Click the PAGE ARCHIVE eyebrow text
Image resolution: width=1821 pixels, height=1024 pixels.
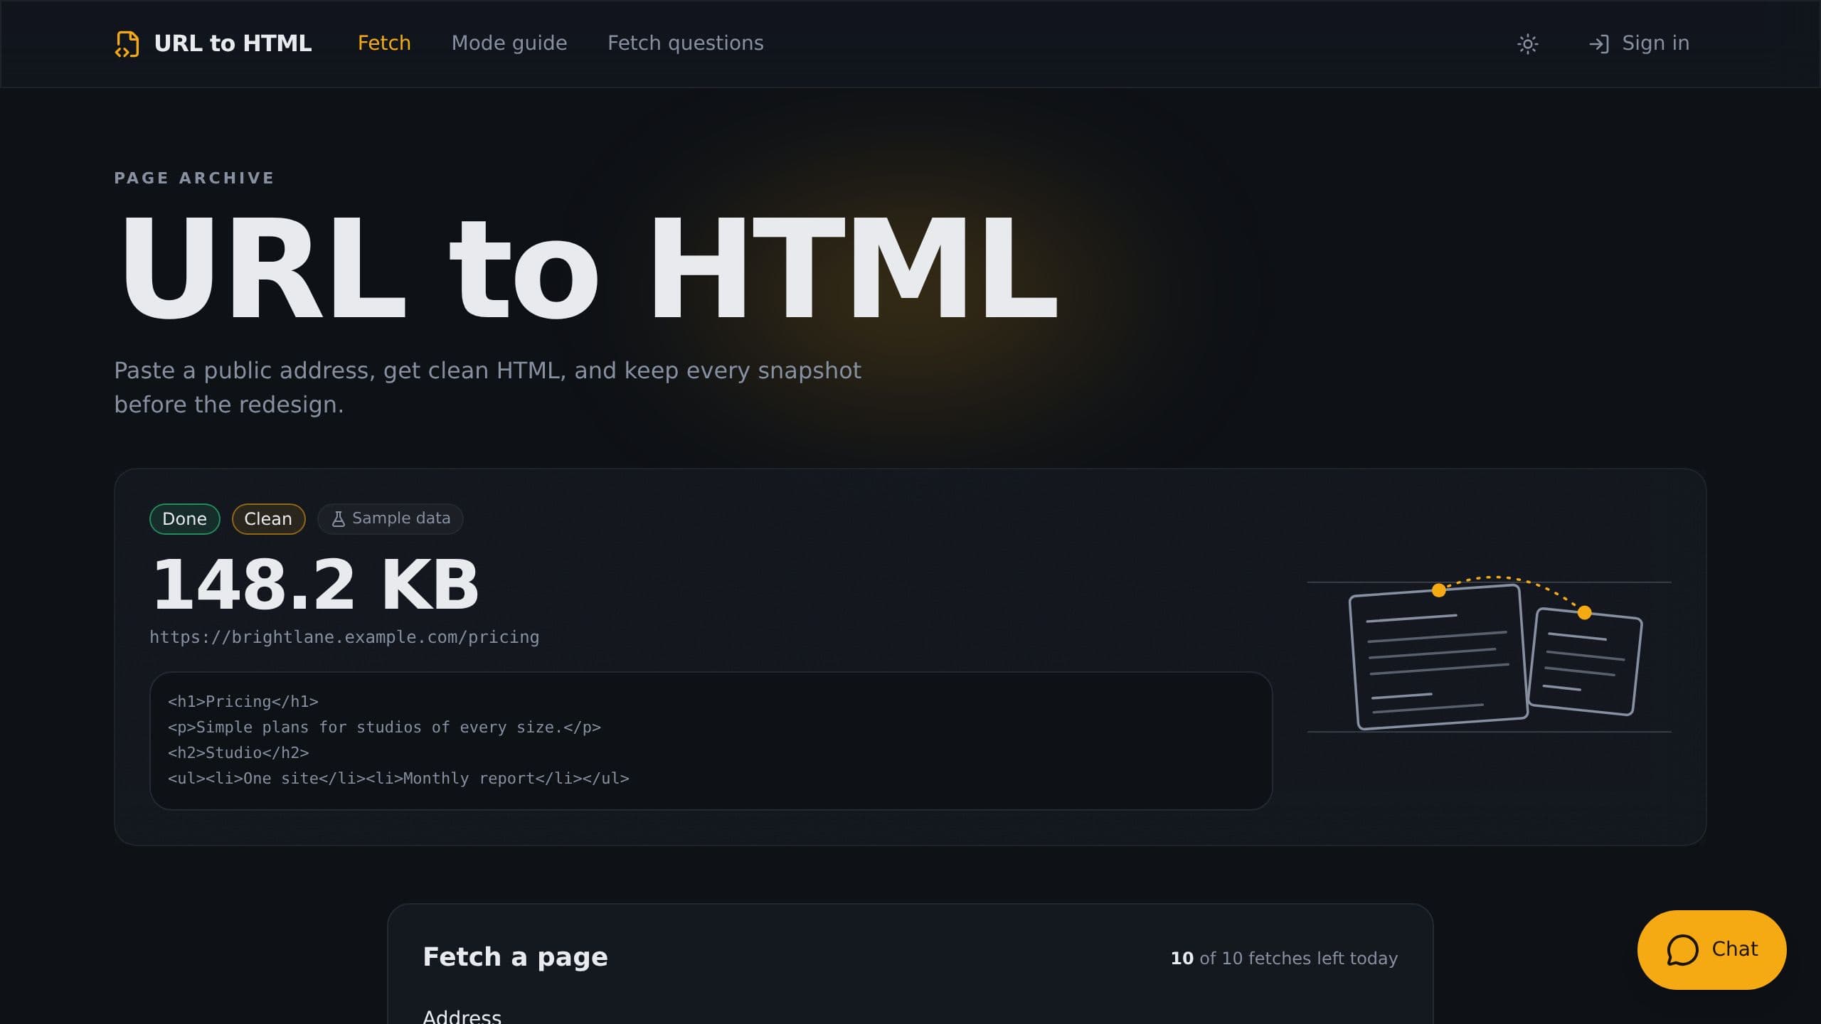(x=194, y=178)
